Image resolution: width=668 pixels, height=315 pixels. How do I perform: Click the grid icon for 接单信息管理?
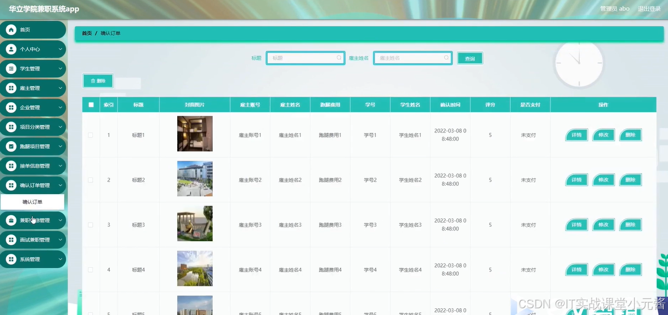11,166
